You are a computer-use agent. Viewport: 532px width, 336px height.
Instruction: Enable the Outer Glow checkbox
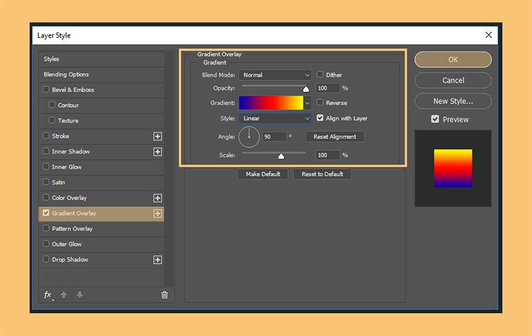pyautogui.click(x=46, y=244)
